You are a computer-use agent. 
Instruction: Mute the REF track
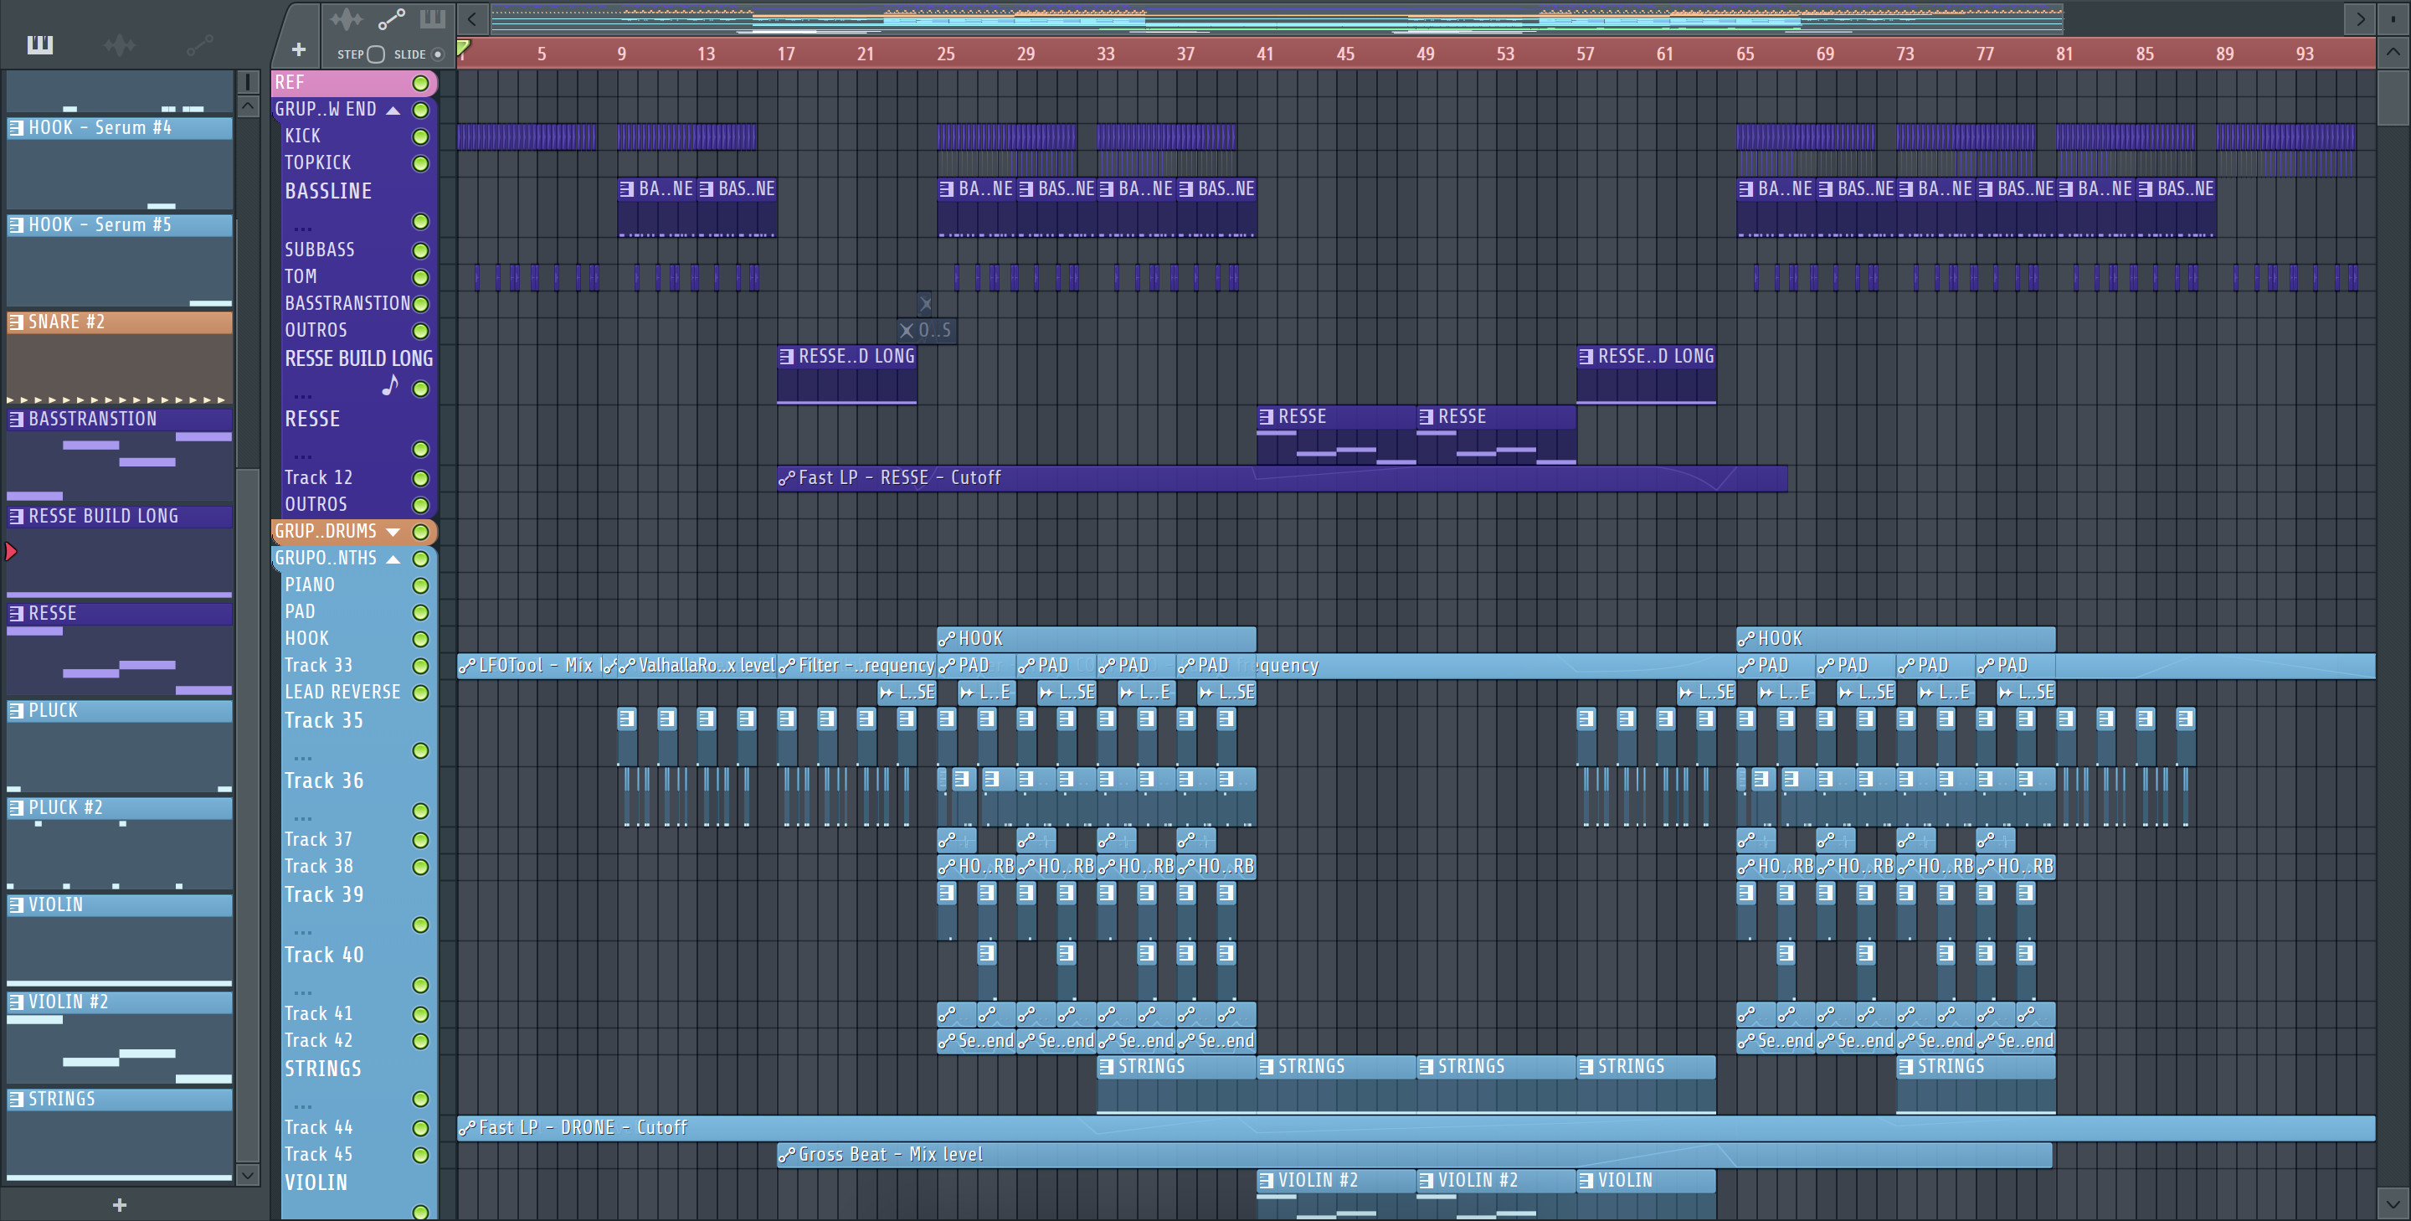(x=421, y=84)
